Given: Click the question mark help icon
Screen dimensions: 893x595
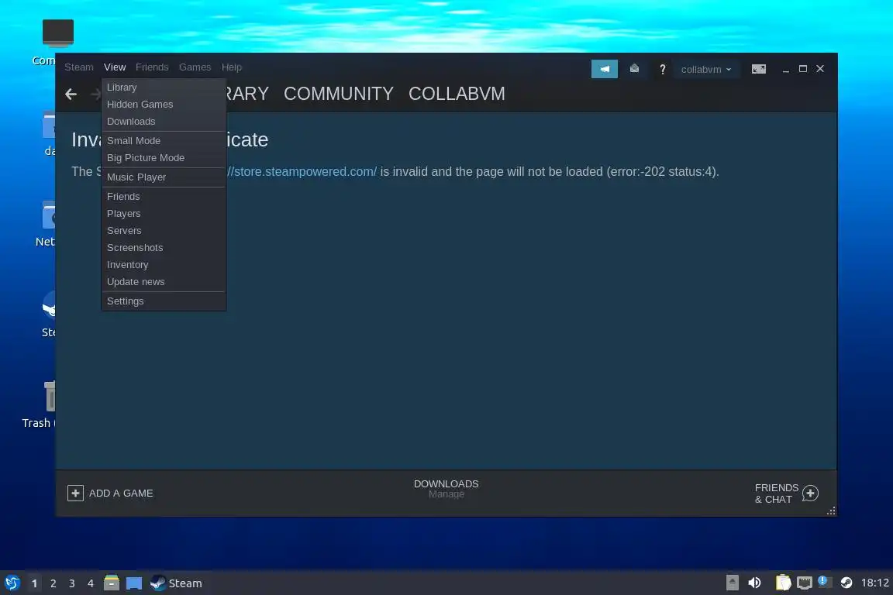Looking at the screenshot, I should pos(662,70).
